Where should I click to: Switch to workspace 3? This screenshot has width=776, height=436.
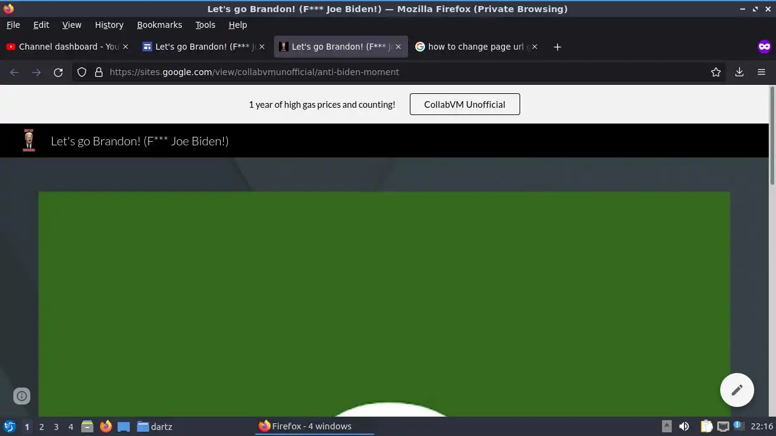click(x=56, y=426)
